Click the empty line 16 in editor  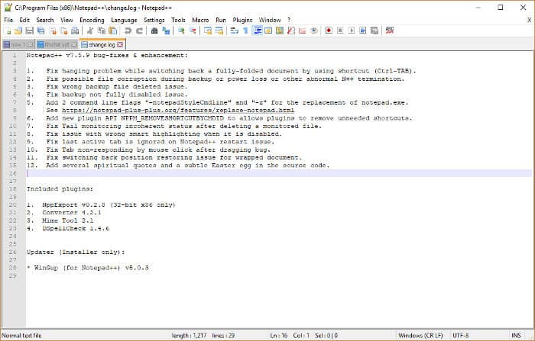(x=229, y=173)
